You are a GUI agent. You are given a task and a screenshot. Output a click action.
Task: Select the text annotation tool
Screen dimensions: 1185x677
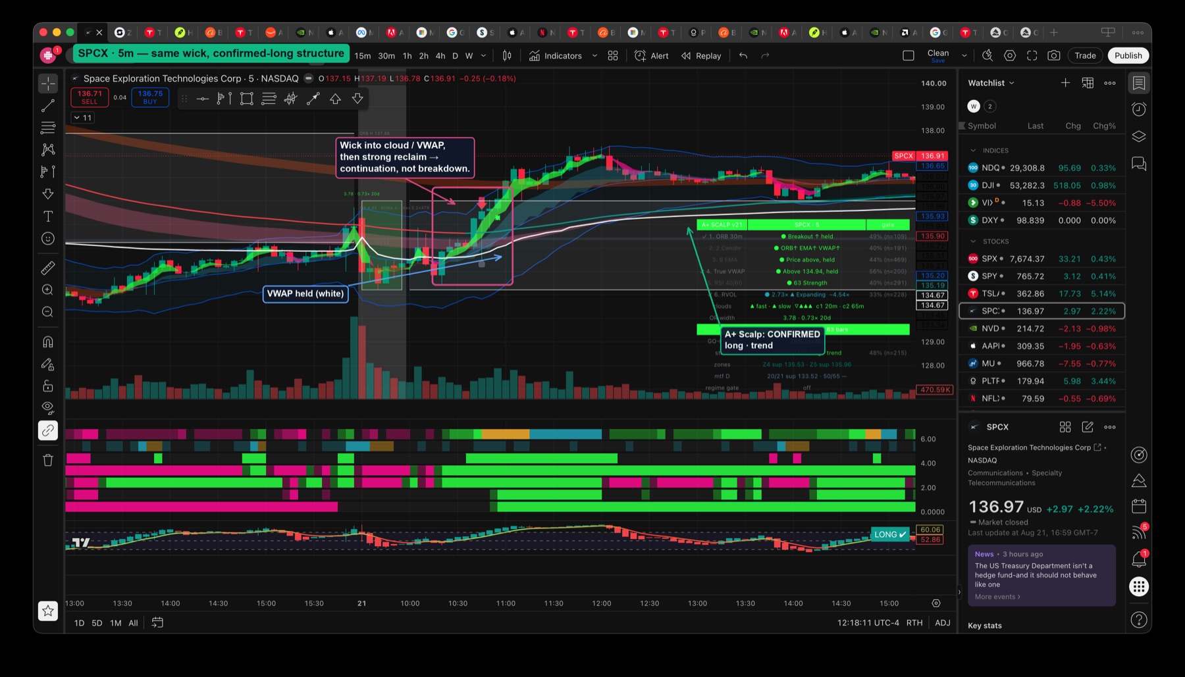coord(48,216)
